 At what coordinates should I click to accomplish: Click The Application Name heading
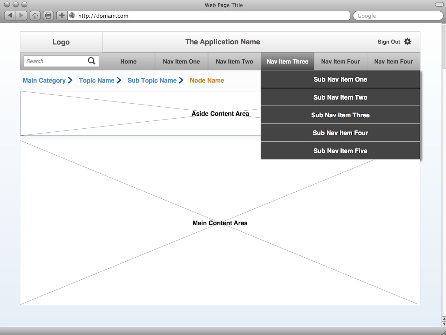(223, 42)
